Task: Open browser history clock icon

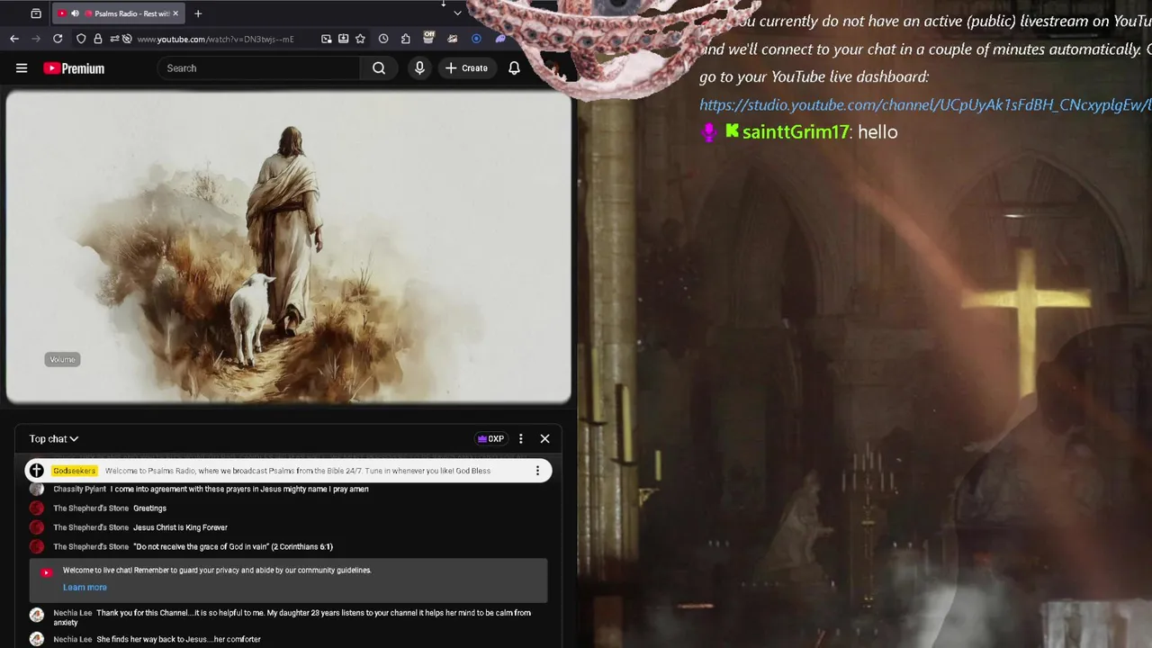Action: pyautogui.click(x=383, y=39)
